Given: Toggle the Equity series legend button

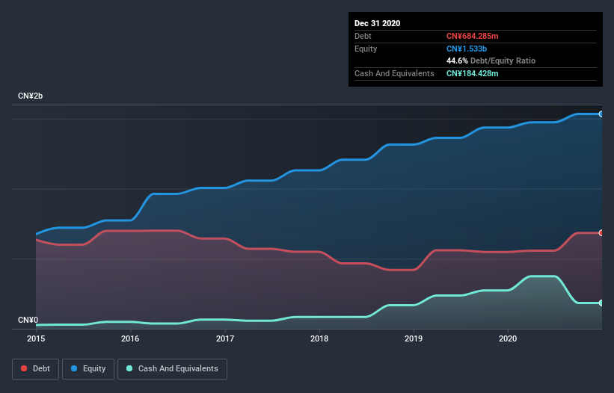Looking at the screenshot, I should pos(88,369).
